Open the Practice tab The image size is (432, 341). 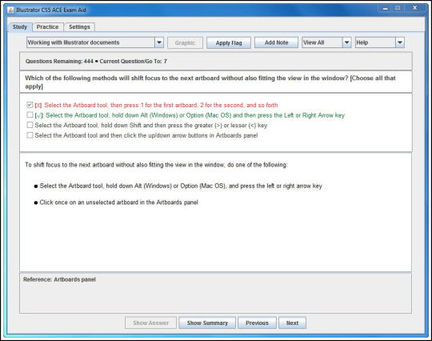[48, 27]
